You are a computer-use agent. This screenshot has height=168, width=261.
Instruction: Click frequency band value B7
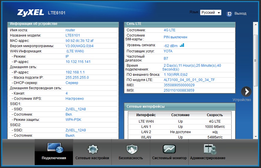click(x=166, y=59)
